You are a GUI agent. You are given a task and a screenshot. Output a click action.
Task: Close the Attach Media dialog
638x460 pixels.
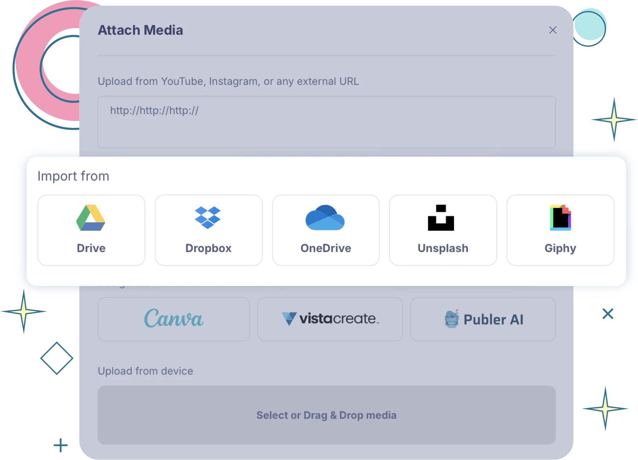552,30
